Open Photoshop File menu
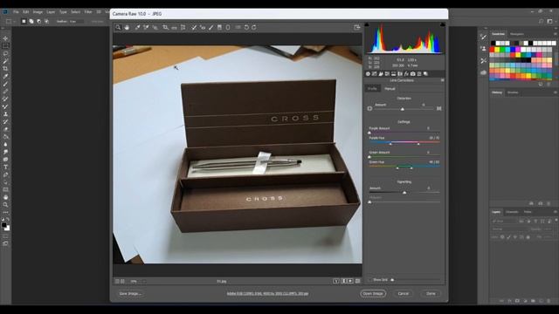The image size is (559, 314). point(16,11)
